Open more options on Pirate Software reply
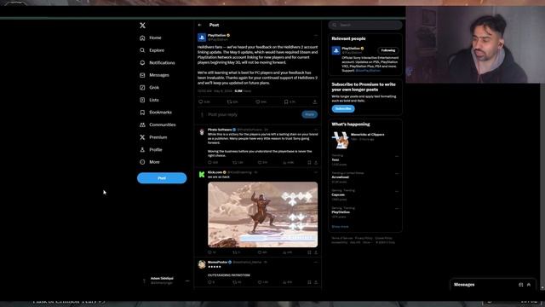545x307 pixels. 315,130
